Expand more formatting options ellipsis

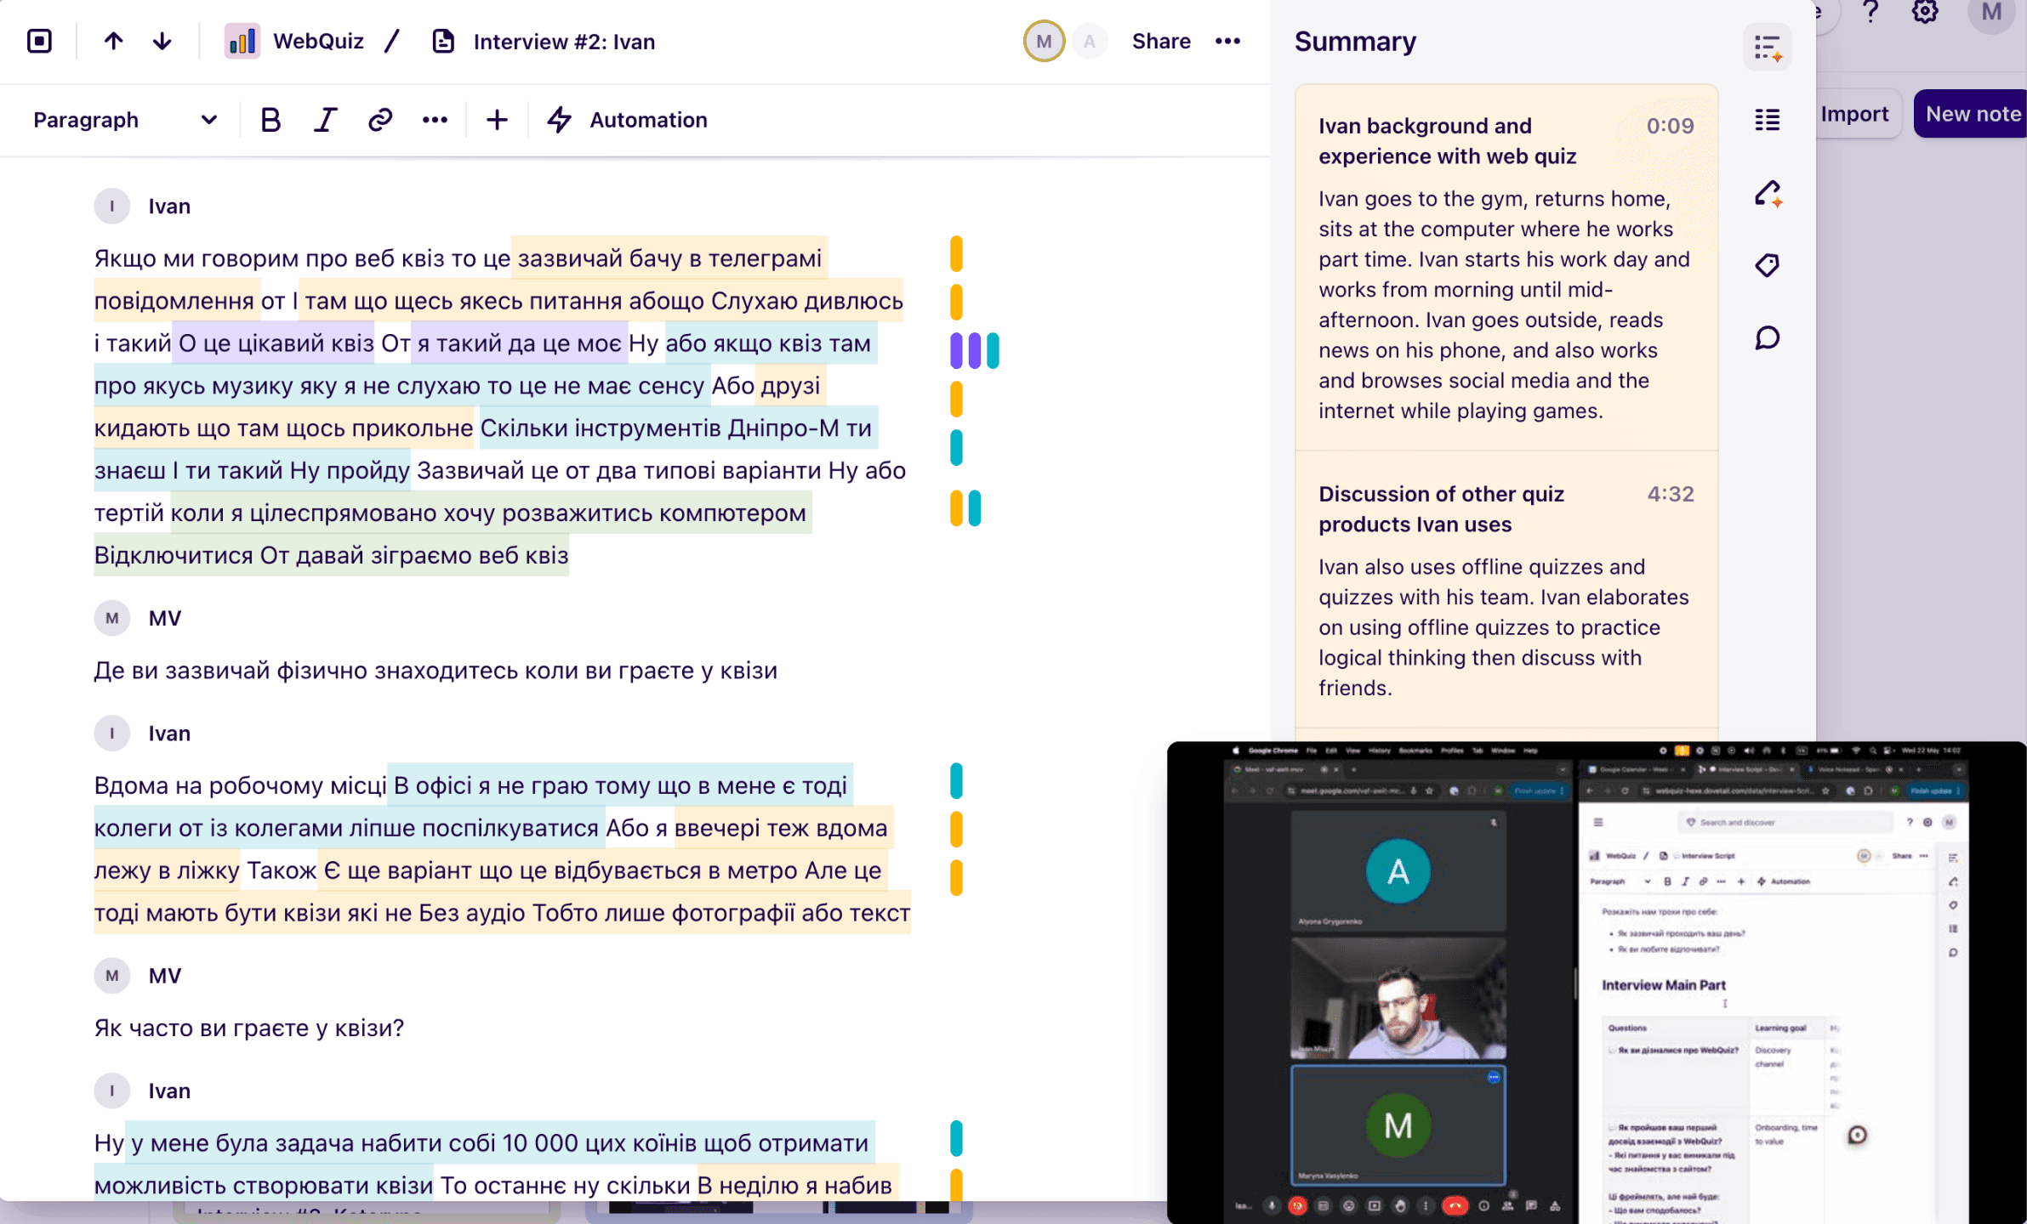coord(435,120)
